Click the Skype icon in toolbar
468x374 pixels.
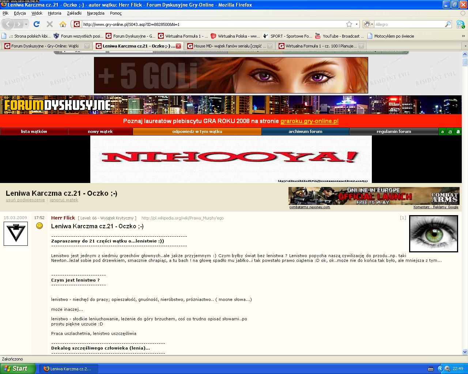[x=460, y=24]
